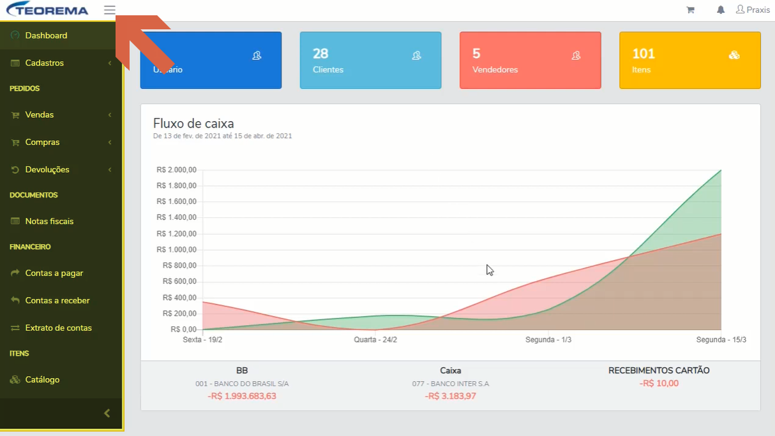Click the Teorema logo
This screenshot has height=436, width=775.
click(47, 10)
